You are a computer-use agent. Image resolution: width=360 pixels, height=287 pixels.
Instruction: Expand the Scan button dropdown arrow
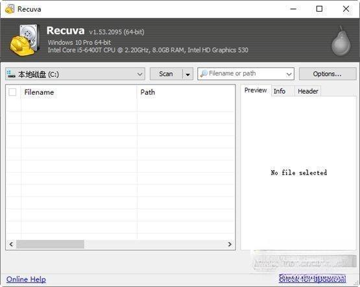click(187, 74)
